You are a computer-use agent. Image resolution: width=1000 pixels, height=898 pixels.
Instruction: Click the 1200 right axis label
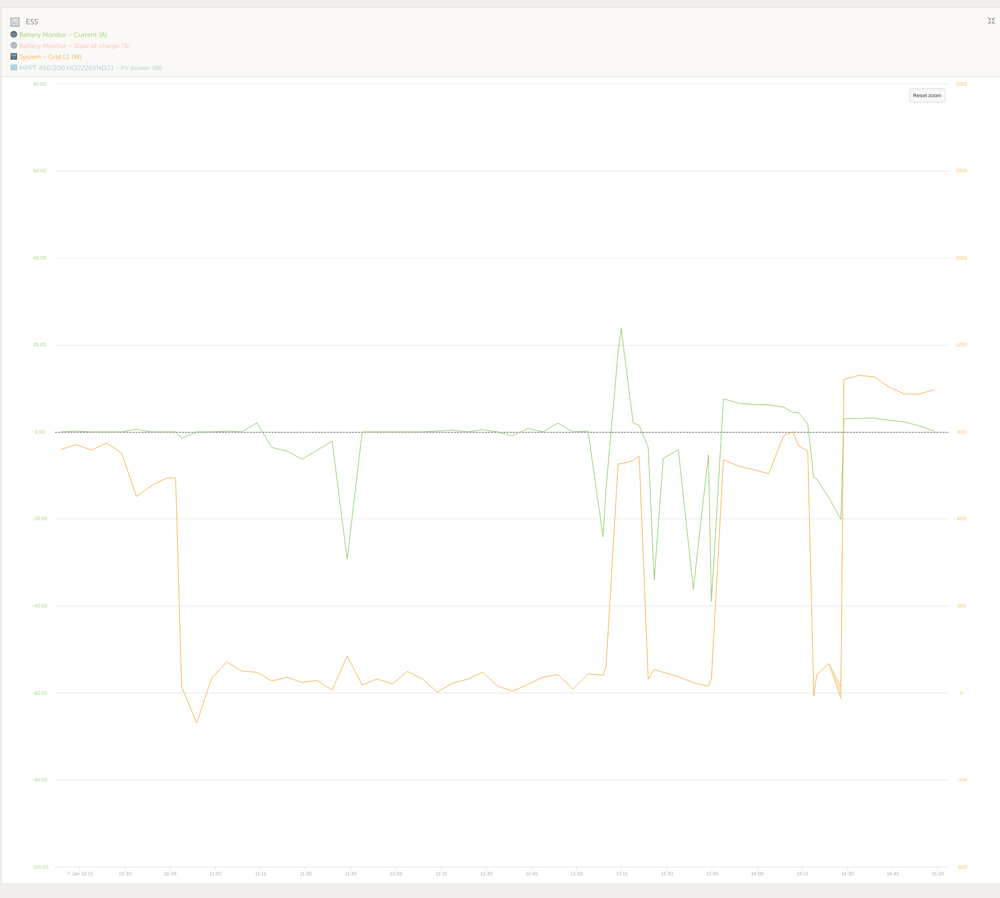click(x=961, y=345)
